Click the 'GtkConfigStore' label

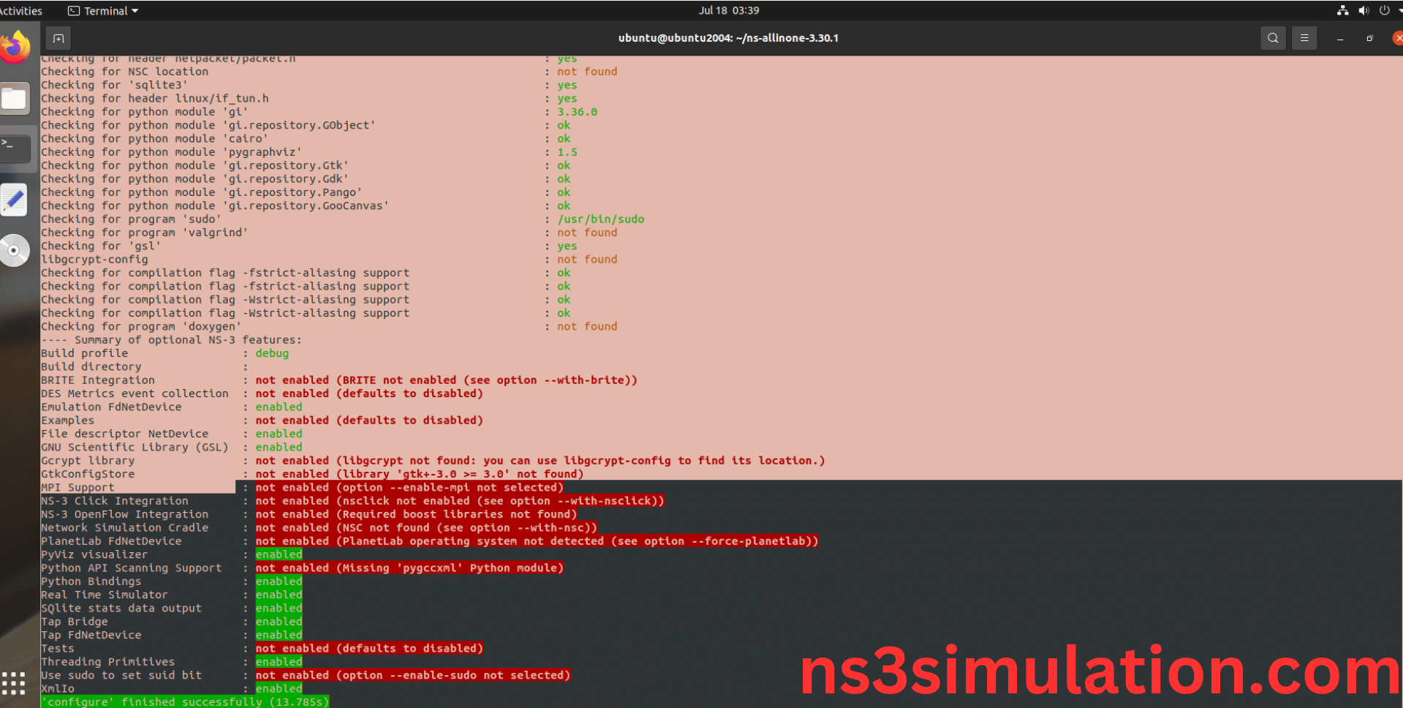pyautogui.click(x=88, y=474)
